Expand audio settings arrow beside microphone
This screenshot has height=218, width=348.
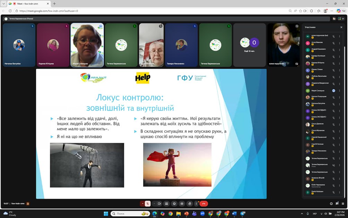point(142,204)
